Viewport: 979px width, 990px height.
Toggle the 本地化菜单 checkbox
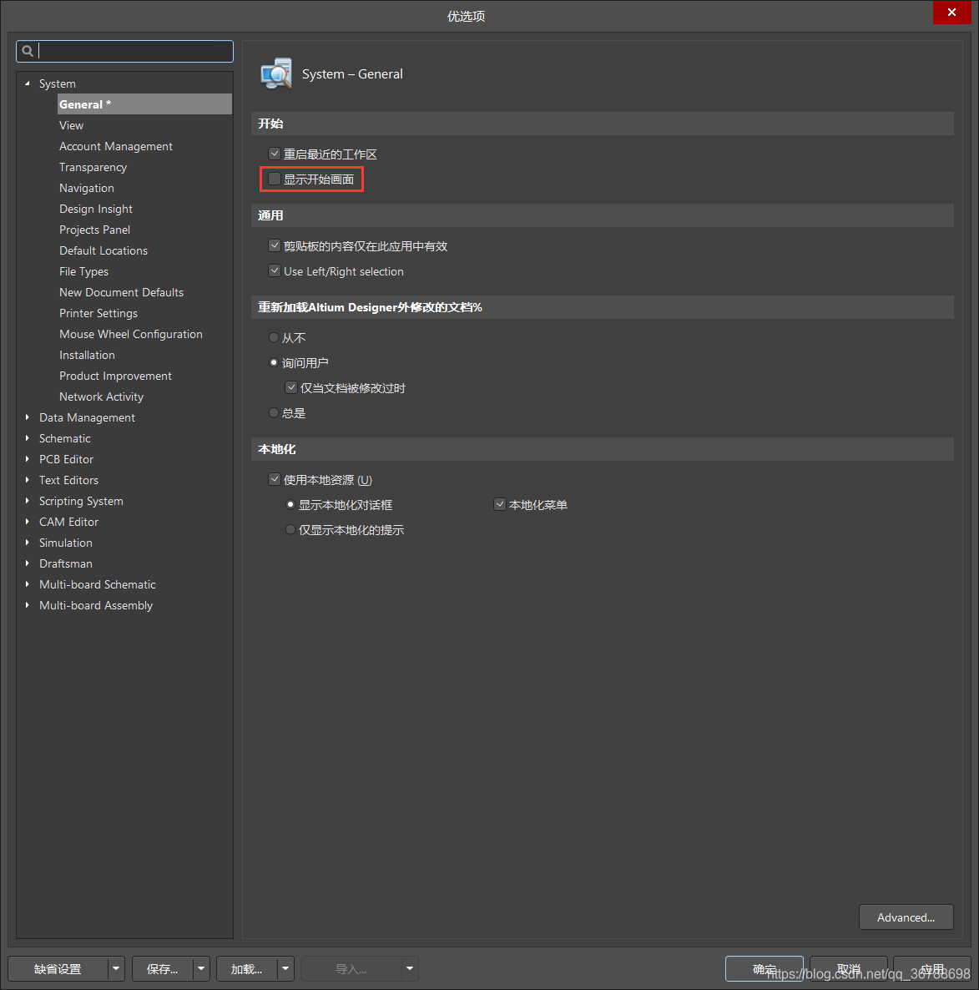(500, 504)
